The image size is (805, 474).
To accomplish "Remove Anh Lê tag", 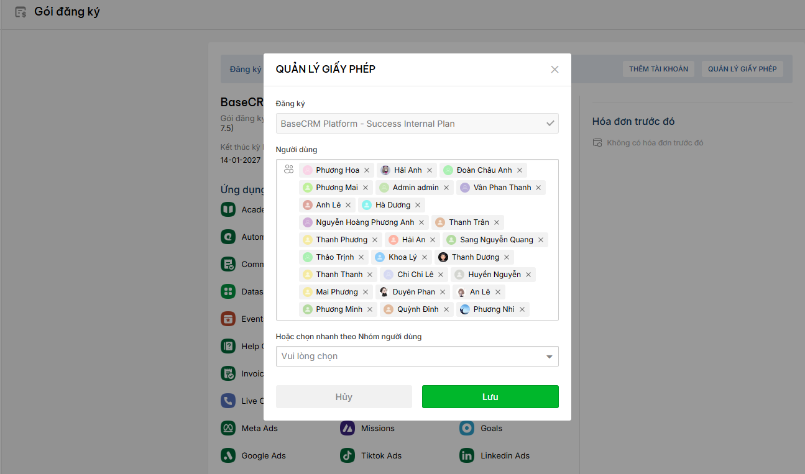I will point(348,205).
